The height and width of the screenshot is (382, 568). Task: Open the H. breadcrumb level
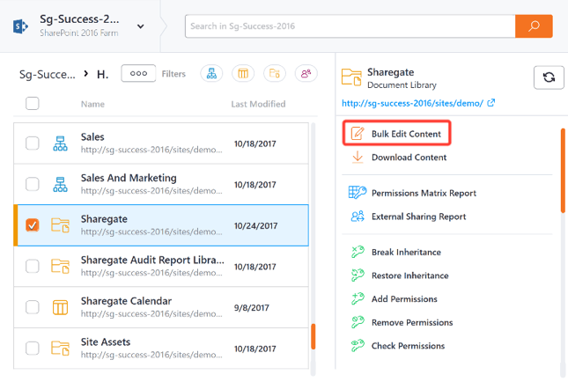point(102,74)
